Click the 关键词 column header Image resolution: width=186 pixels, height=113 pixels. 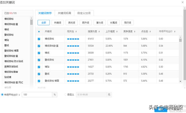click(x=48, y=31)
